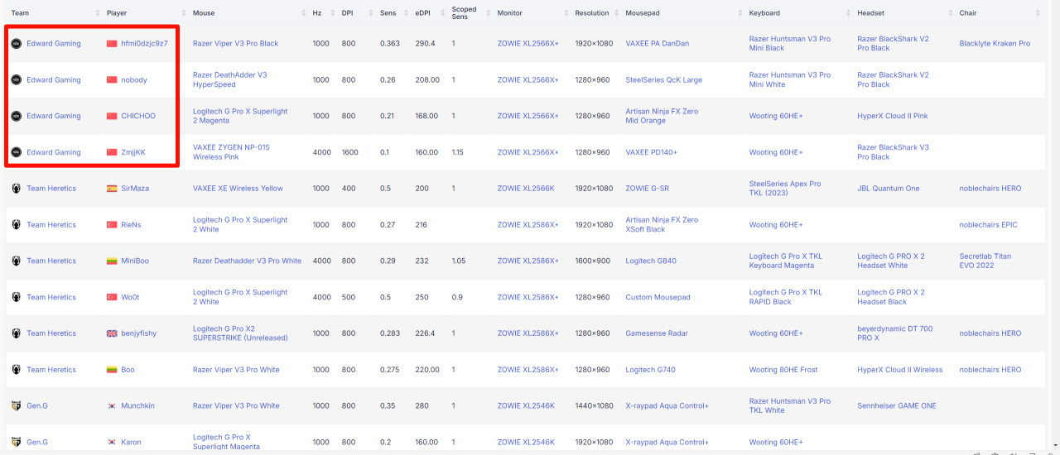
Task: Click Lithuania flag beside MiniBoo
Action: tap(112, 261)
